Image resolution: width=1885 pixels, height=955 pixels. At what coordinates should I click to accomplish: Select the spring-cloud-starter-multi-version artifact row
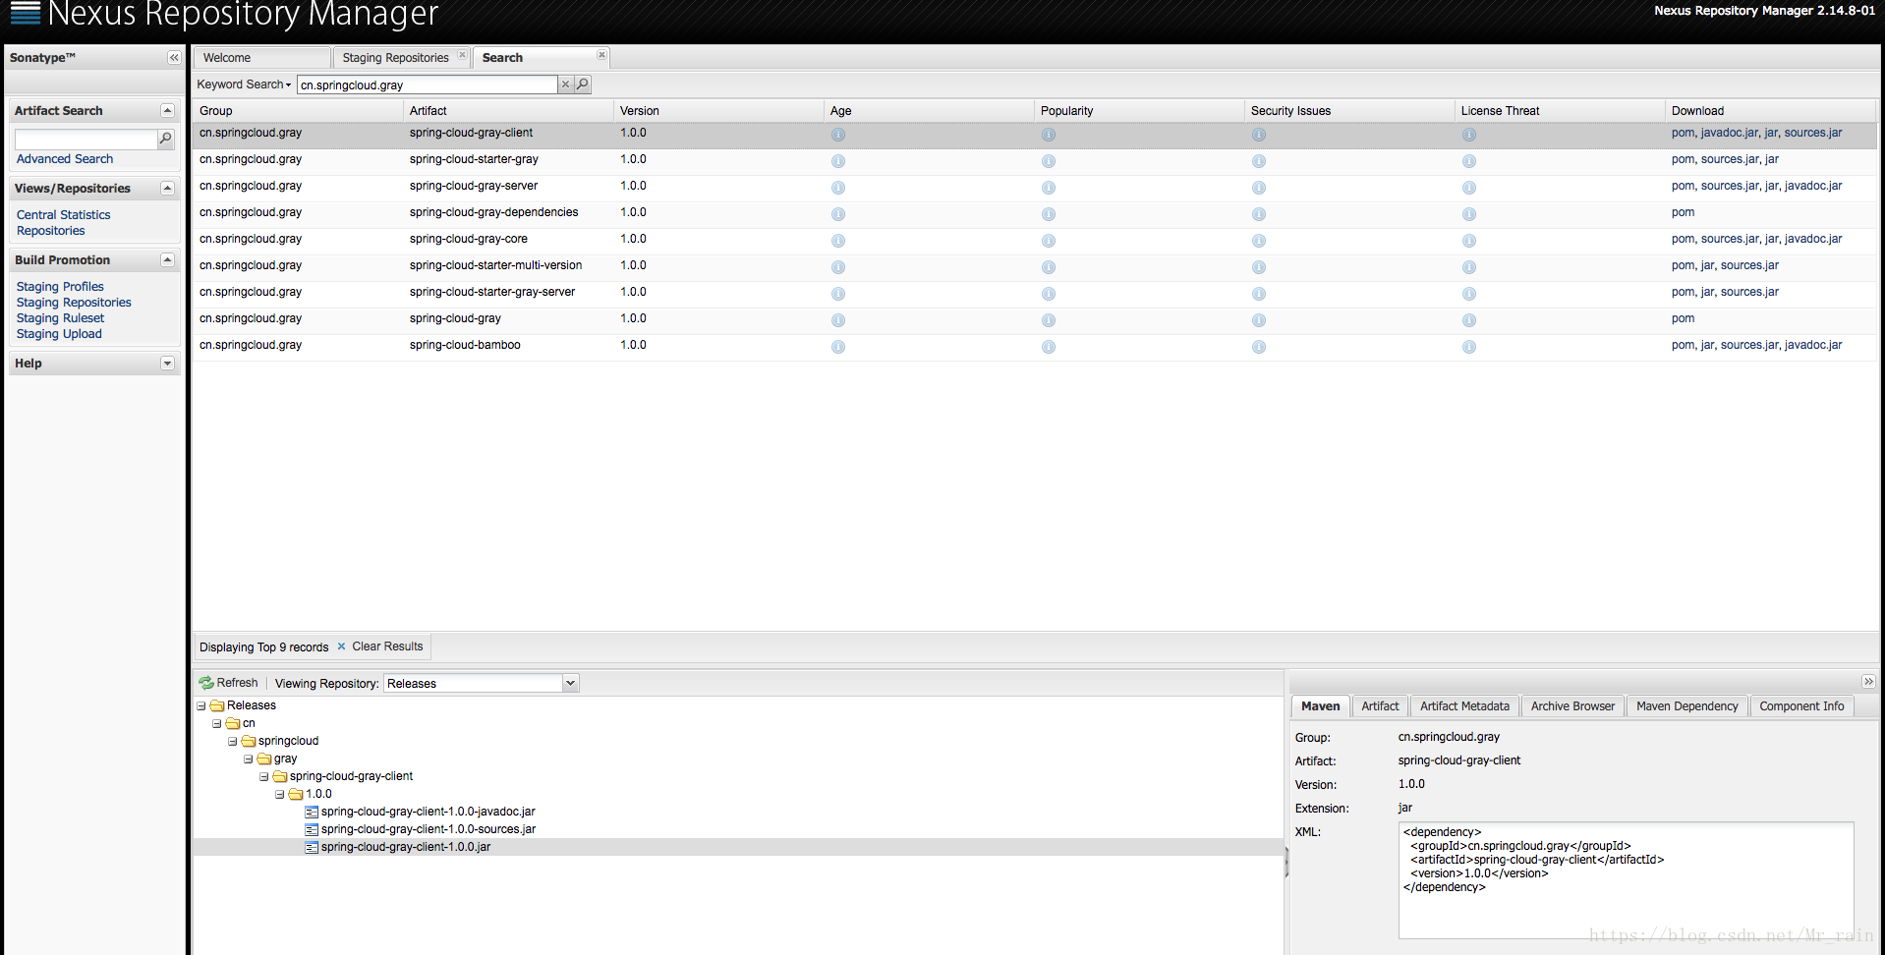coord(1034,267)
